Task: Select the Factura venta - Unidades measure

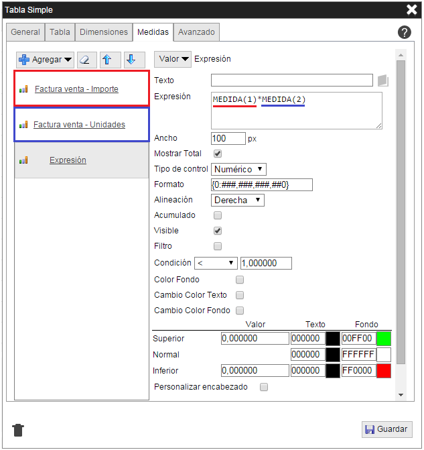Action: pyautogui.click(x=79, y=124)
